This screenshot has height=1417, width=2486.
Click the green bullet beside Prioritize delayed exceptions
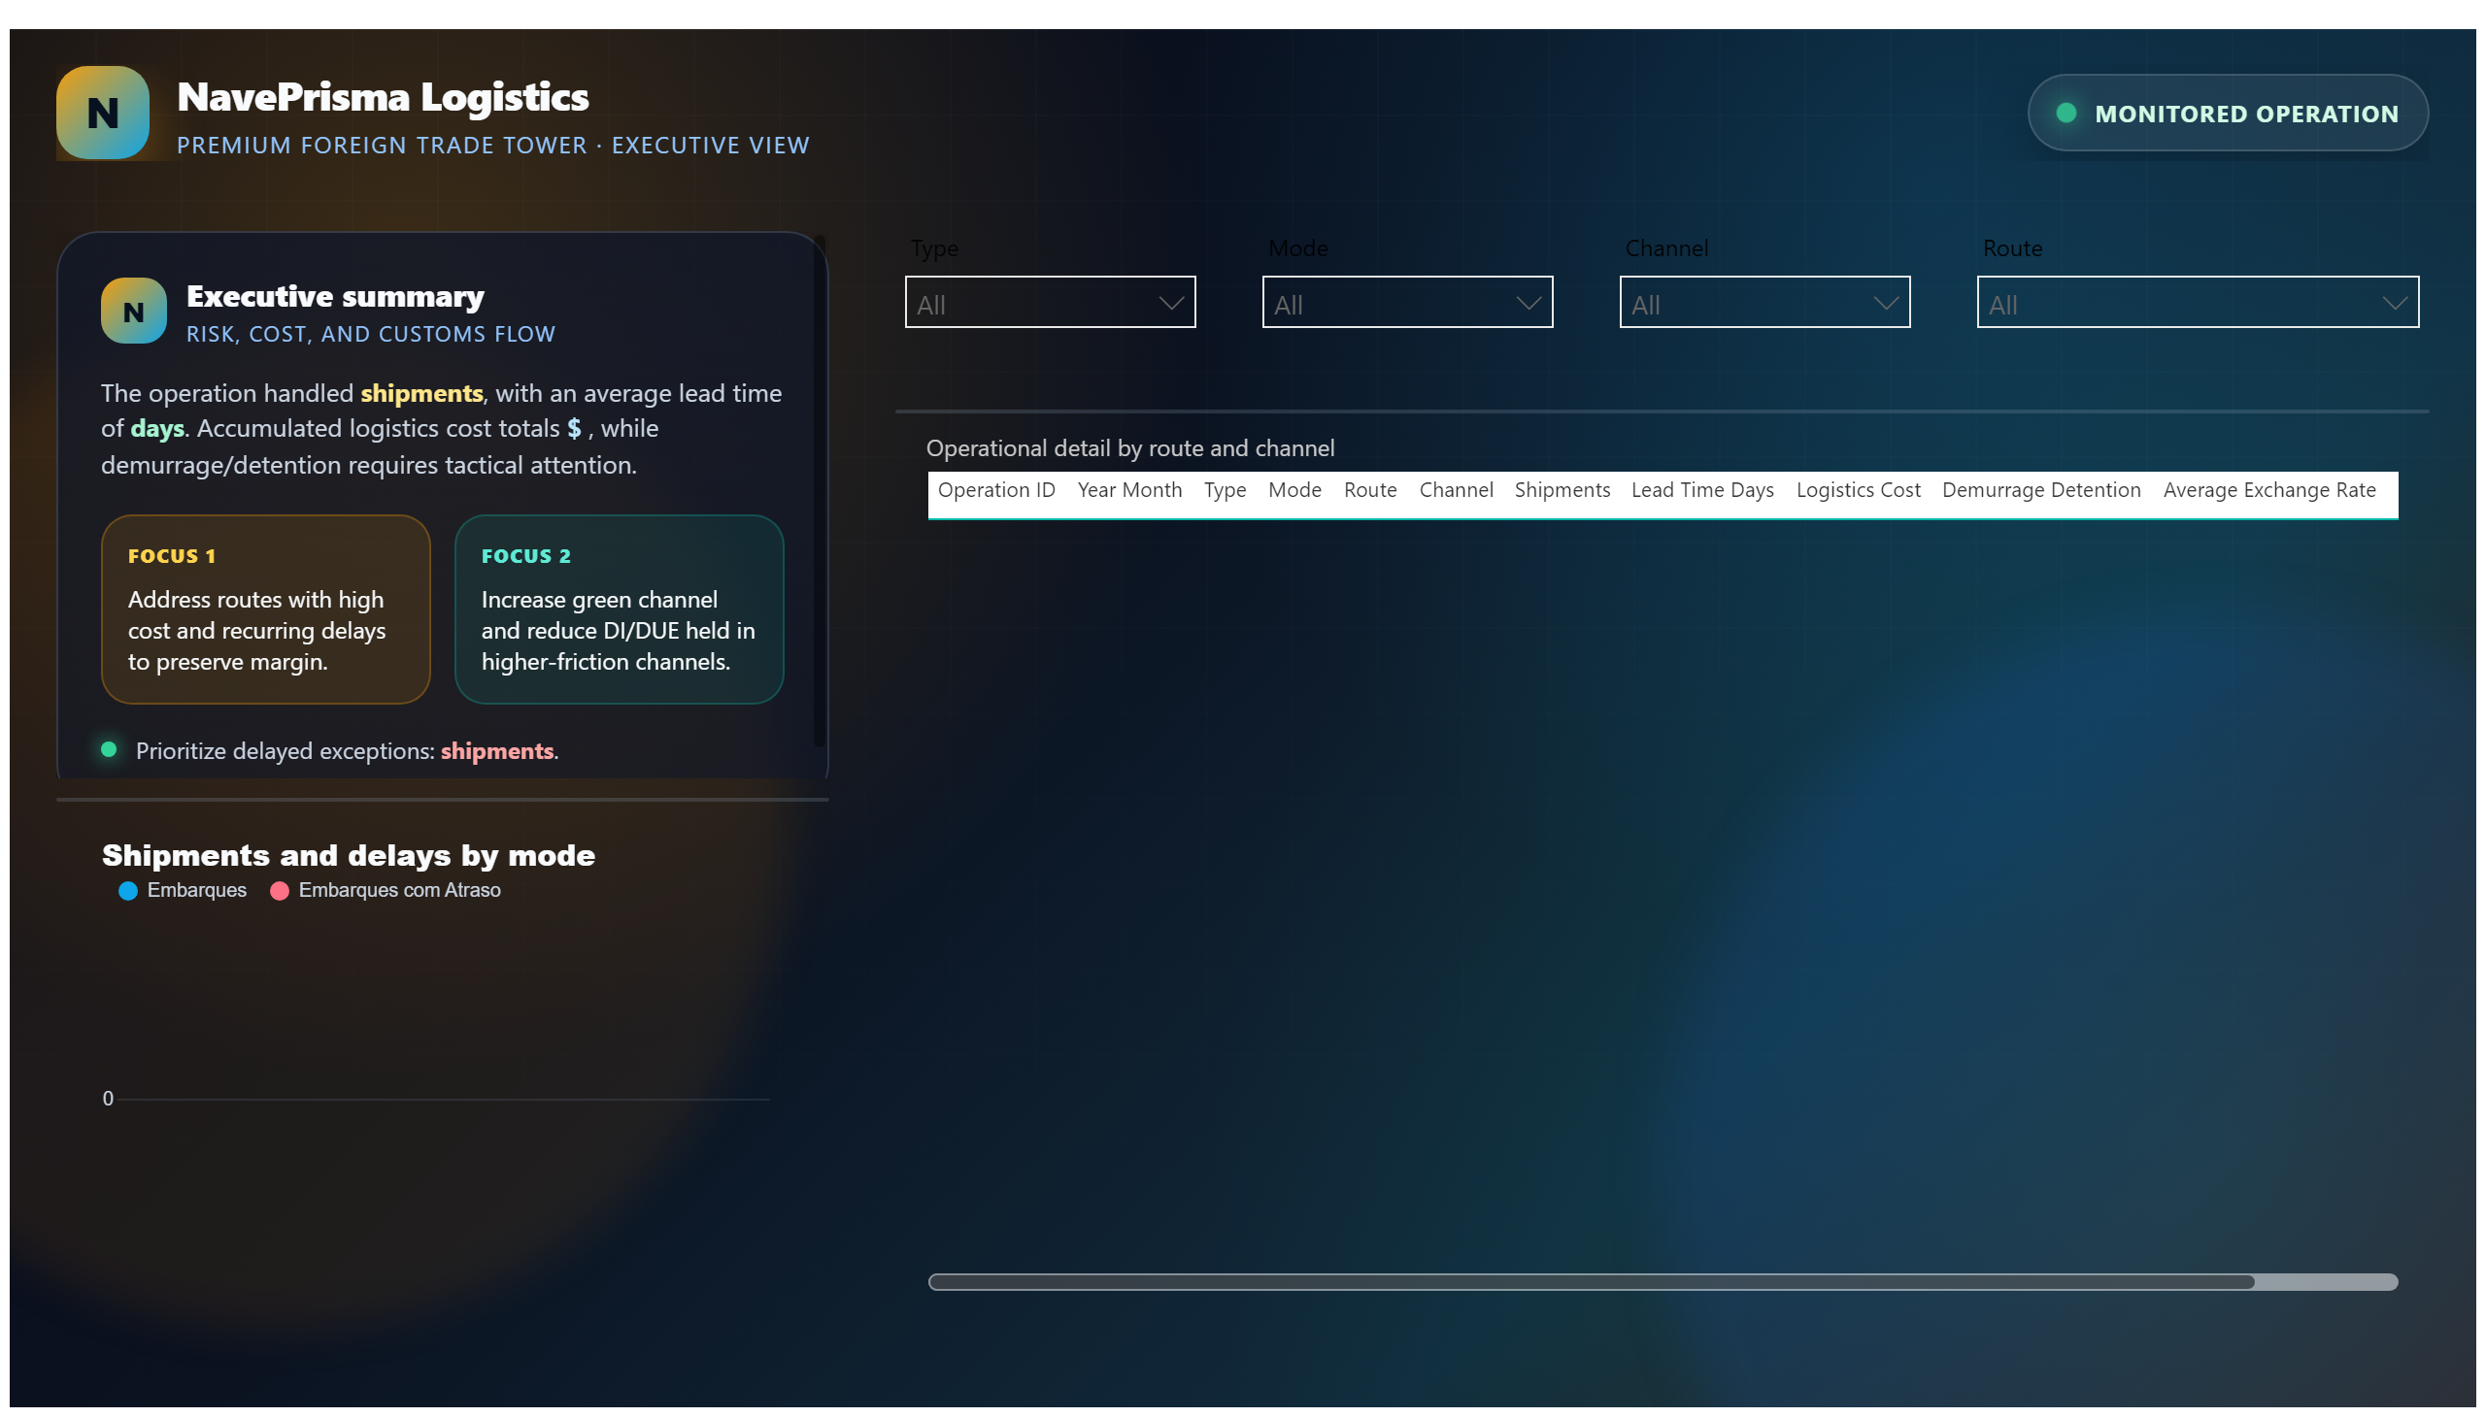(109, 749)
